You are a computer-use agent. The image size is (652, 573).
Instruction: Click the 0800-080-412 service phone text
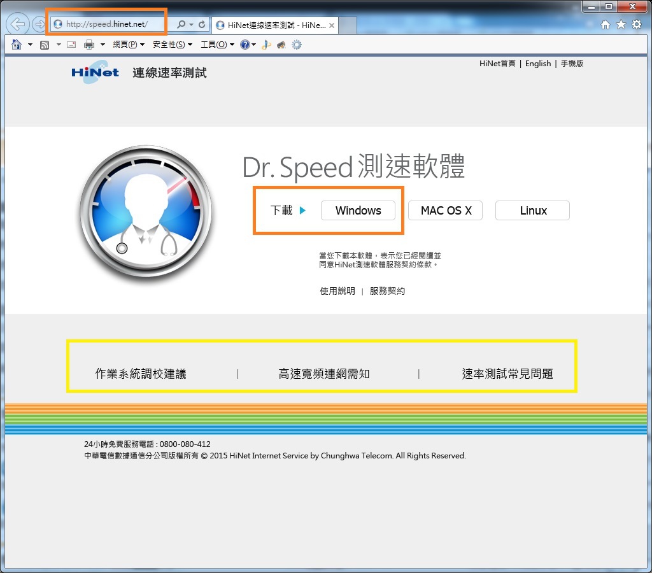185,444
